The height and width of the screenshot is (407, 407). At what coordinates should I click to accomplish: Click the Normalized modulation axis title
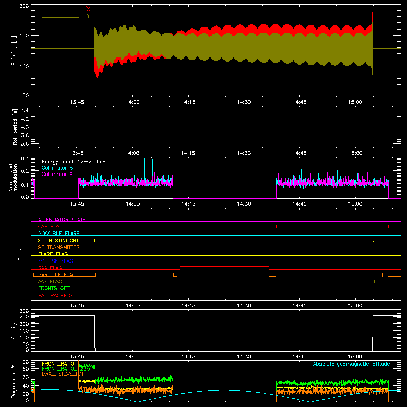[x=13, y=178]
